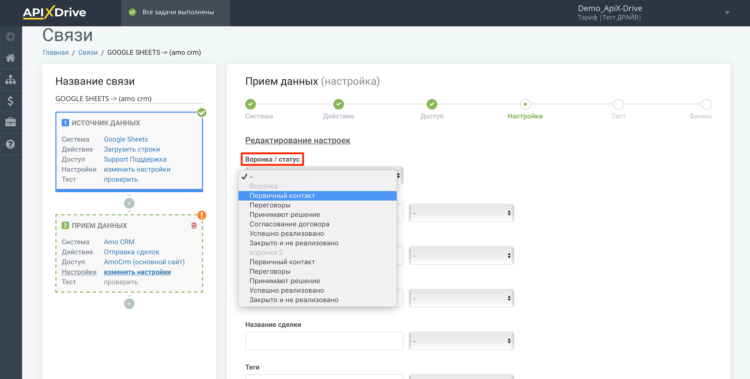Open the Google Sheets system link
The image size is (750, 379).
pyautogui.click(x=126, y=139)
